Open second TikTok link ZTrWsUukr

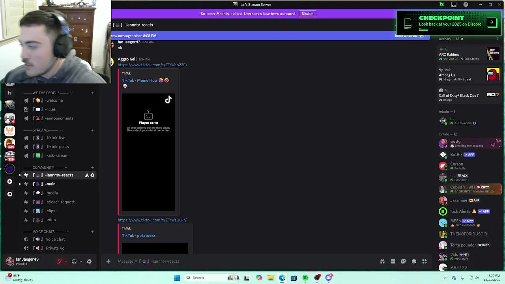coord(152,220)
